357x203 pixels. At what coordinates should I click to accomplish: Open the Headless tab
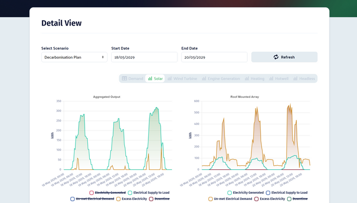click(304, 79)
